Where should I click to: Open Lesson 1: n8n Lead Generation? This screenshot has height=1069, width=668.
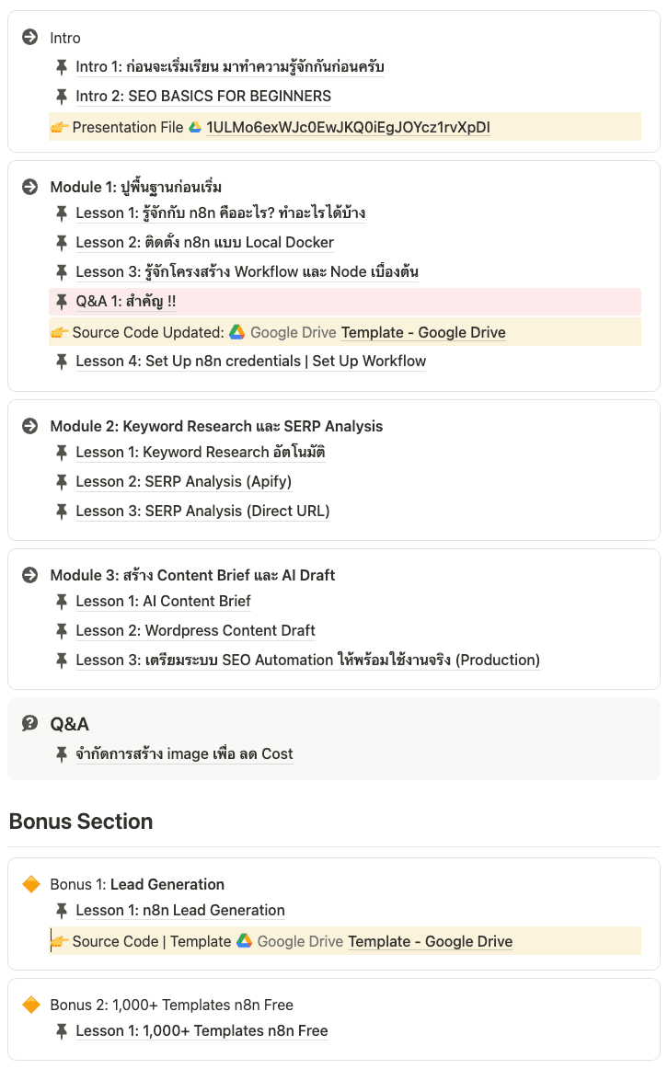point(180,910)
